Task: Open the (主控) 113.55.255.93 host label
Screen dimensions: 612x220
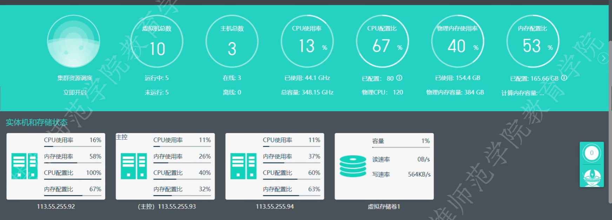Action: point(167,207)
